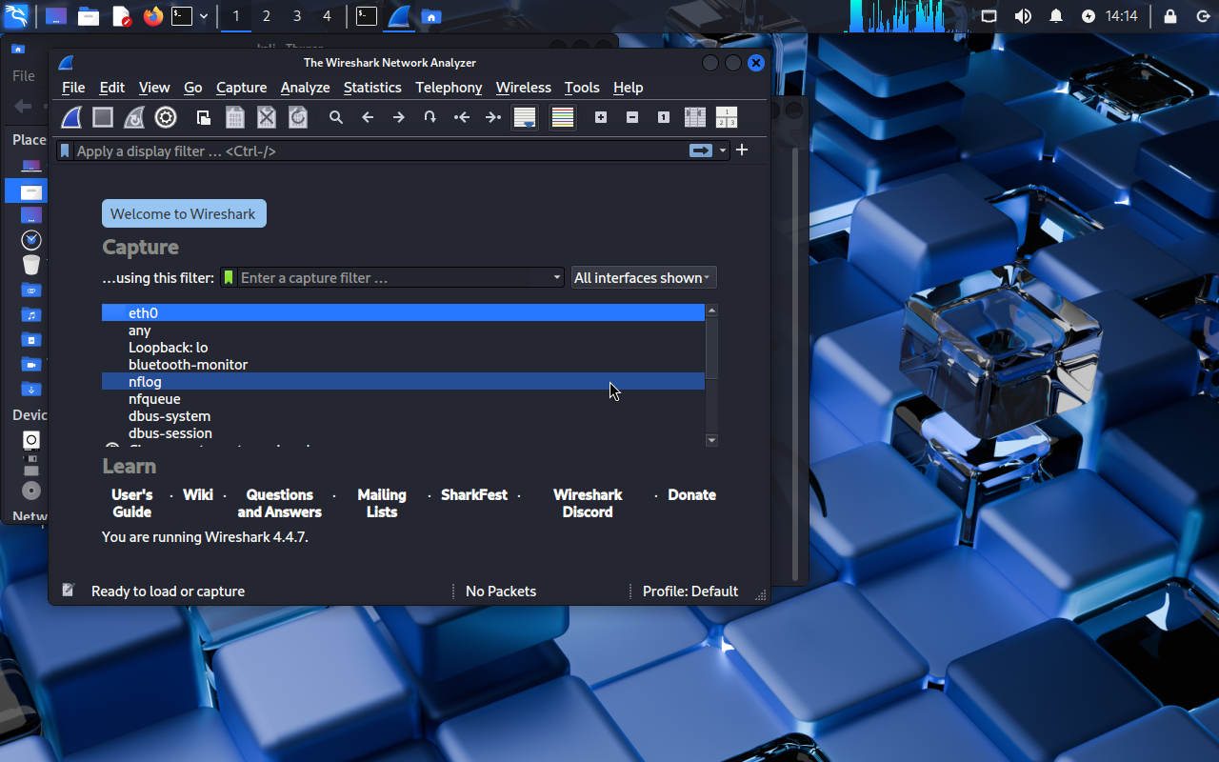The image size is (1219, 762).
Task: Open the Statistics menu
Action: click(x=372, y=87)
